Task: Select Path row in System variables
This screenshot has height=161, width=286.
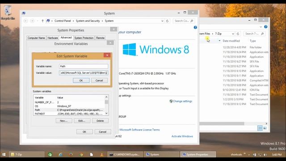Action: click(69, 110)
